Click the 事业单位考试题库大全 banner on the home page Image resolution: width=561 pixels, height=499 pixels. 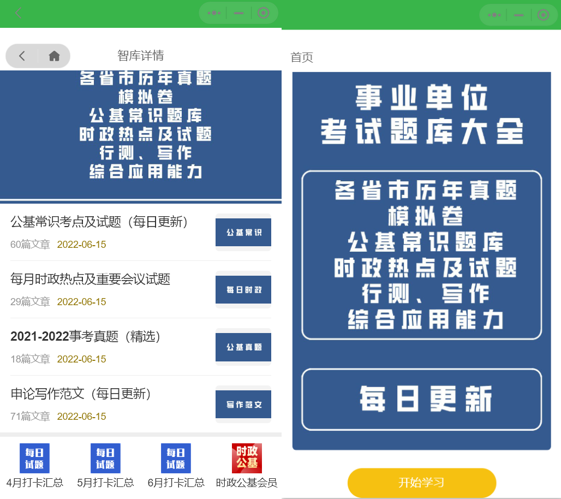point(421,261)
